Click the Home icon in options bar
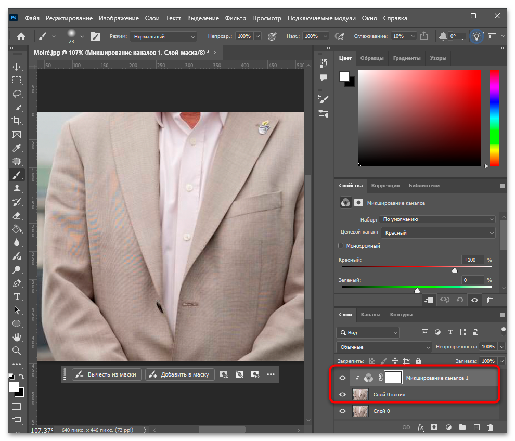Viewport: 515px width, 441px height. (x=21, y=36)
